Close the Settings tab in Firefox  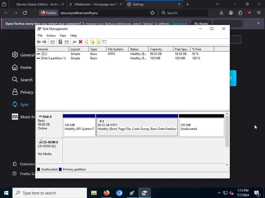click(x=179, y=4)
